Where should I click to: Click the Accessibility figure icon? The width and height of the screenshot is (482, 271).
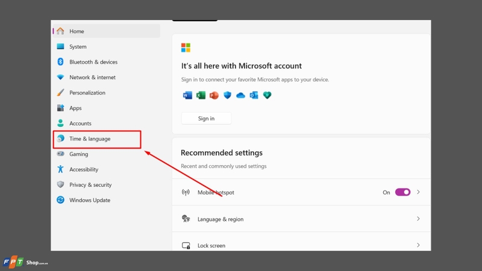tap(61, 169)
